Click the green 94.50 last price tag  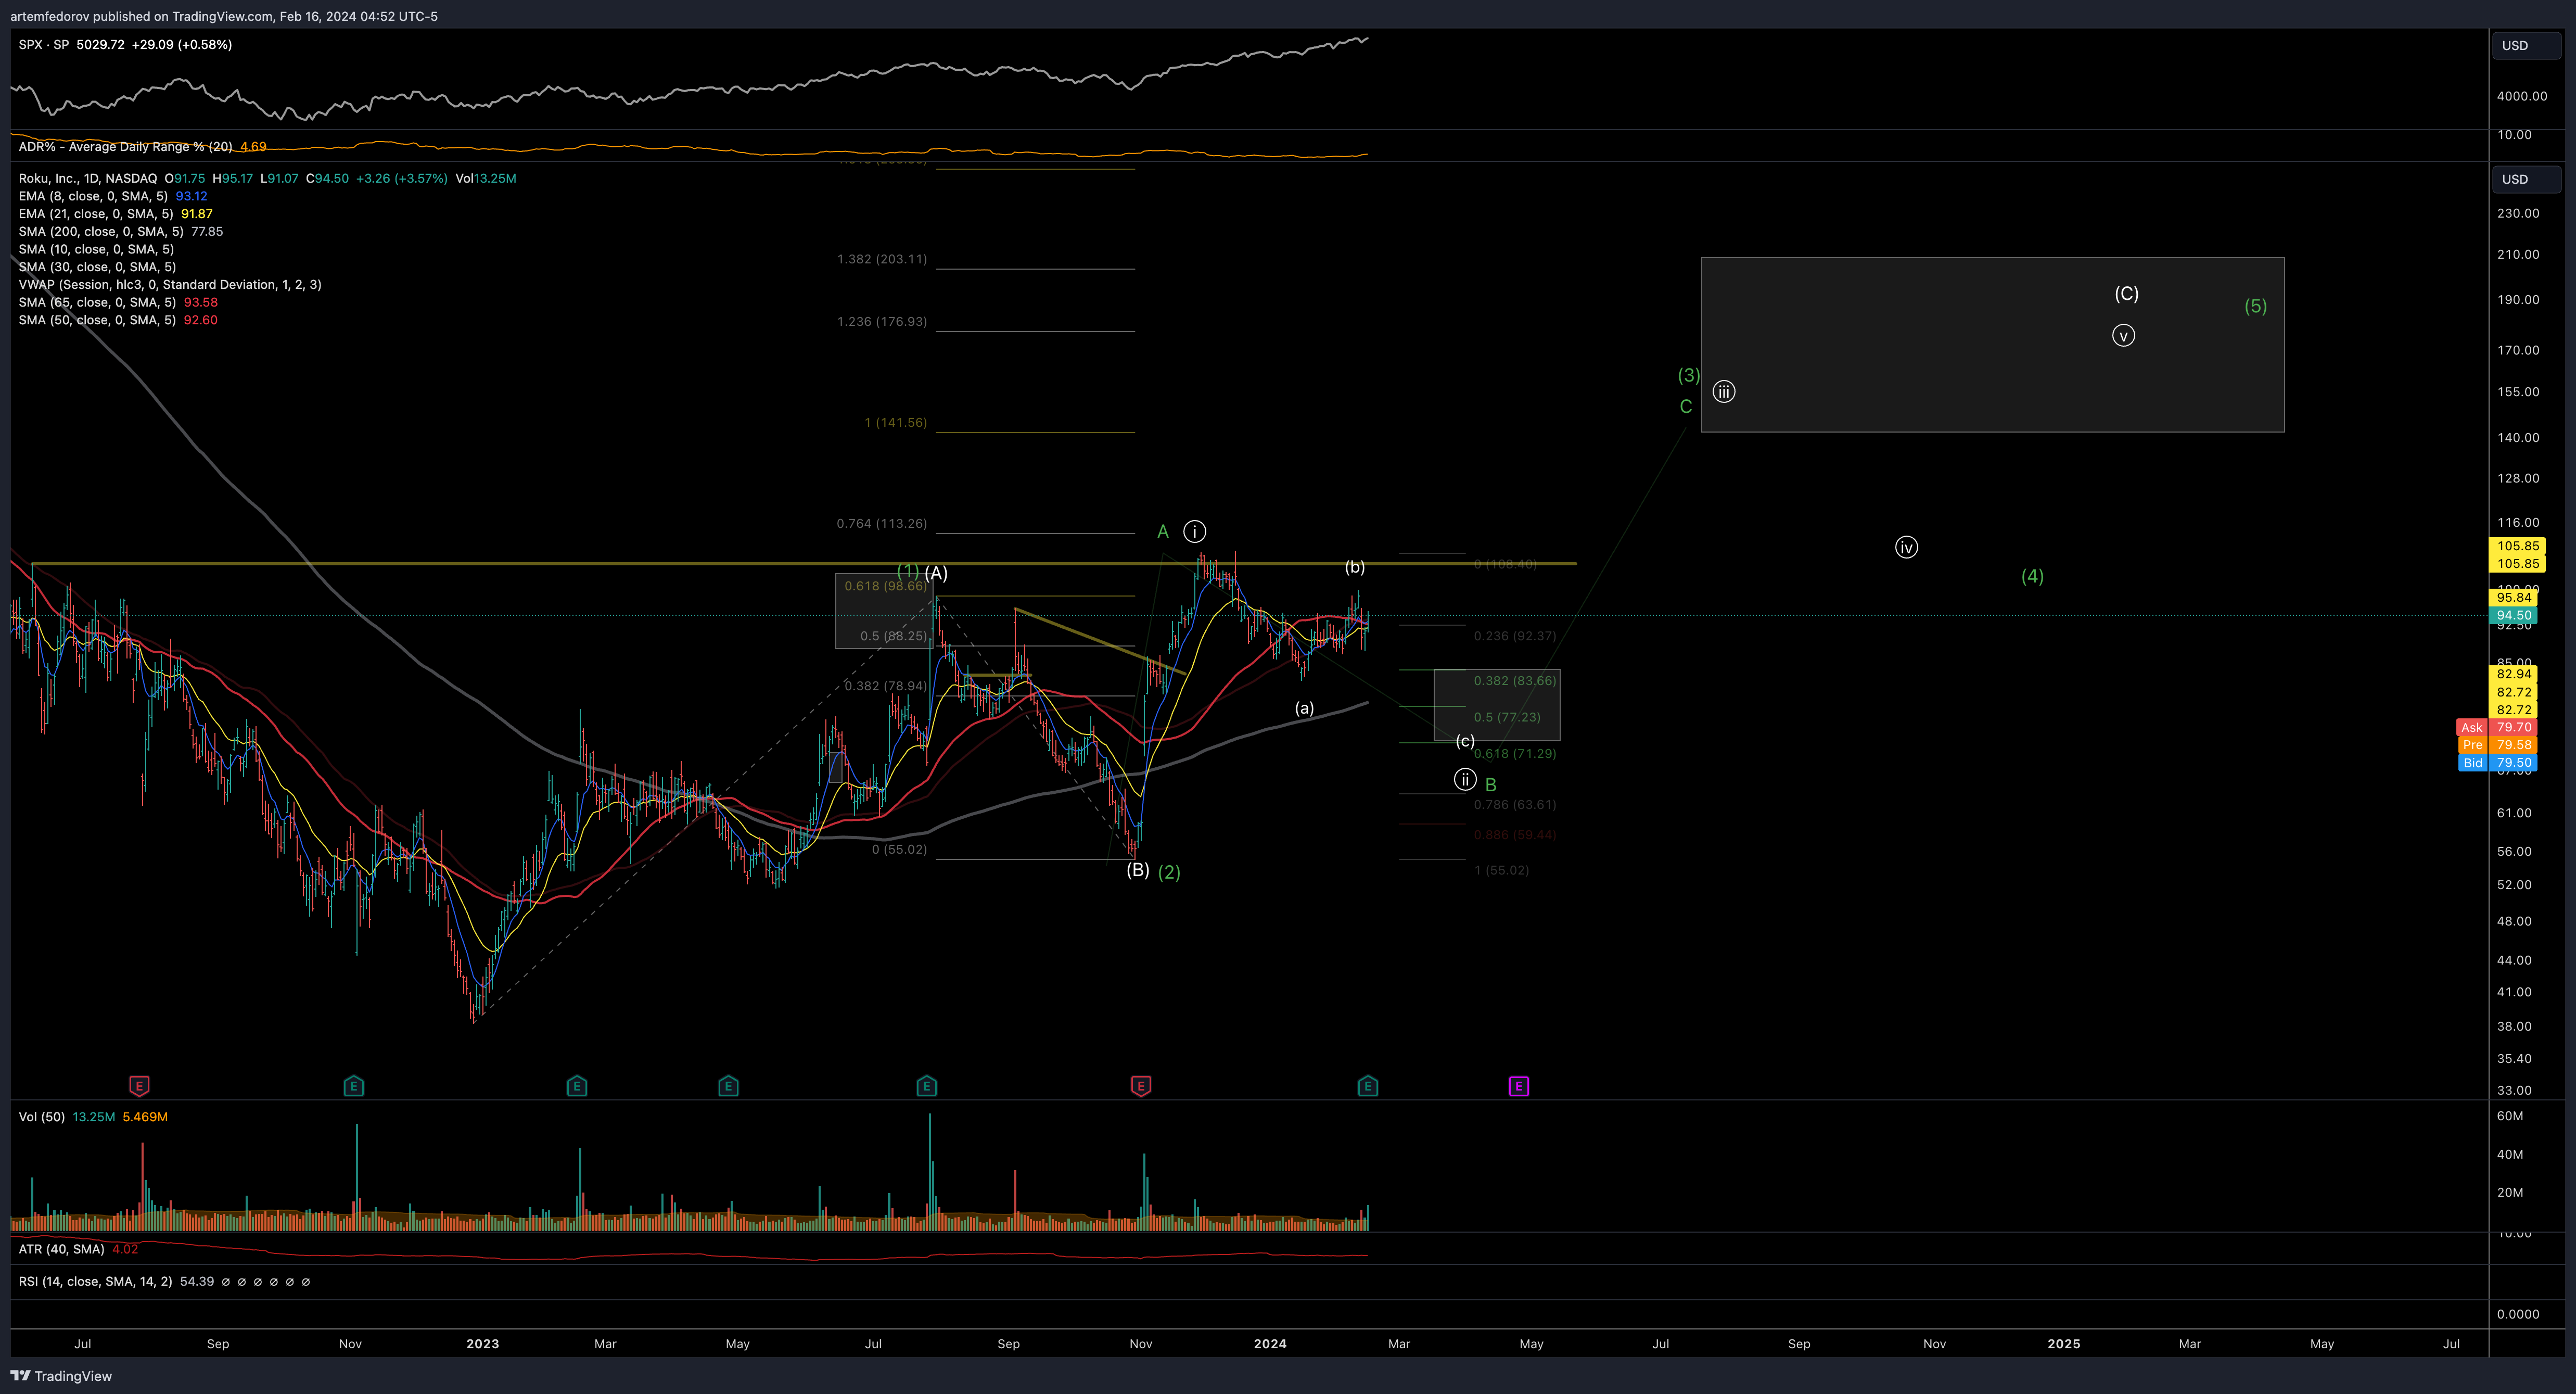[x=2514, y=615]
